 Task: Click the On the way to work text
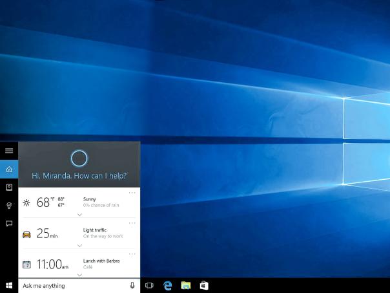tap(103, 236)
